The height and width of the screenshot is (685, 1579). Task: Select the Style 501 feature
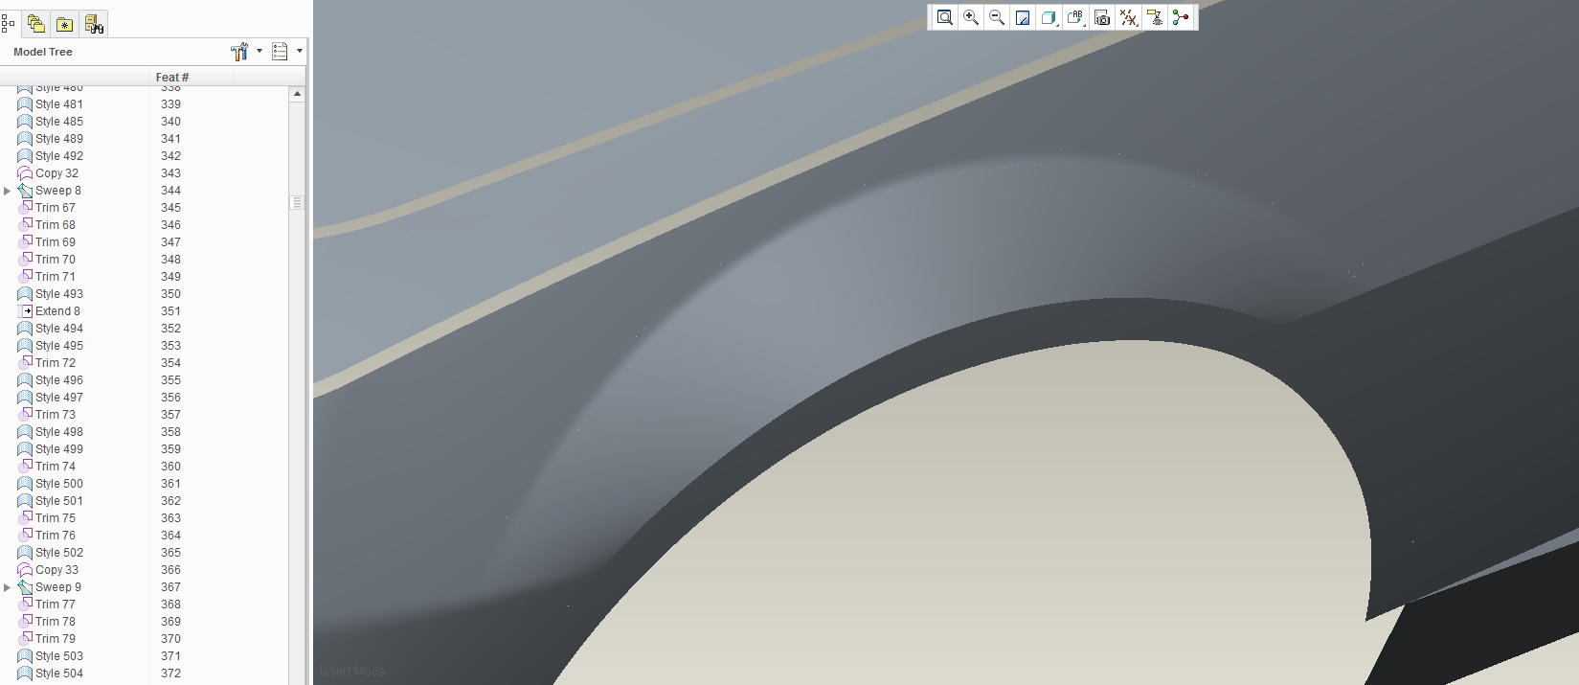(x=59, y=501)
